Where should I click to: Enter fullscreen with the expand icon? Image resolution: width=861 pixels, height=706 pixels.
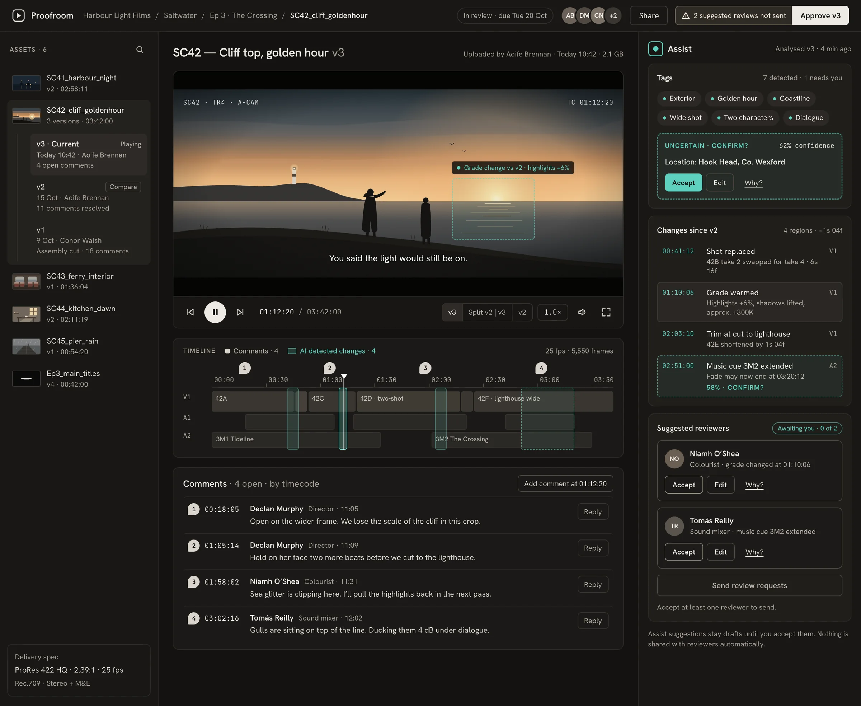click(x=606, y=312)
